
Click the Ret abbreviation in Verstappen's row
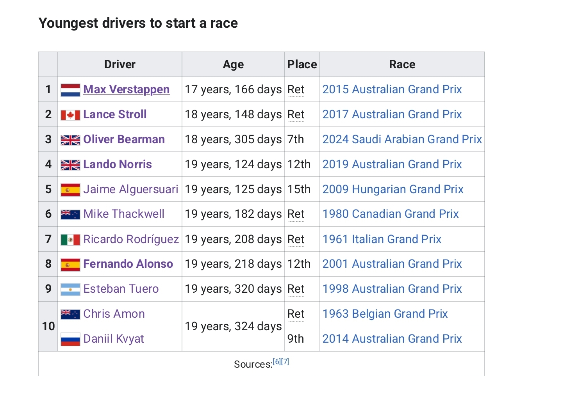pos(296,90)
